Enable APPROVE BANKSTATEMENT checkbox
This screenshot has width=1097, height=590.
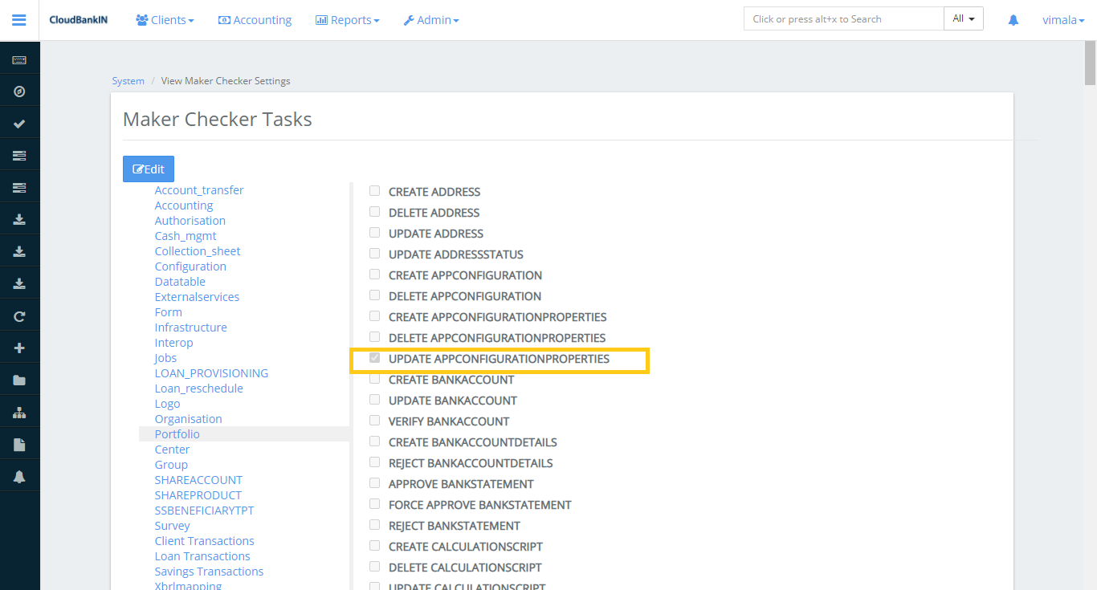[374, 482]
